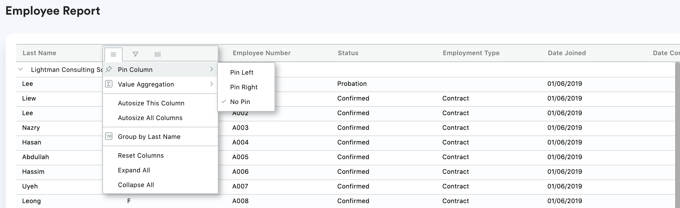The width and height of the screenshot is (680, 208).
Task: Click the vertical scrollbar of the grid
Action: (677, 135)
